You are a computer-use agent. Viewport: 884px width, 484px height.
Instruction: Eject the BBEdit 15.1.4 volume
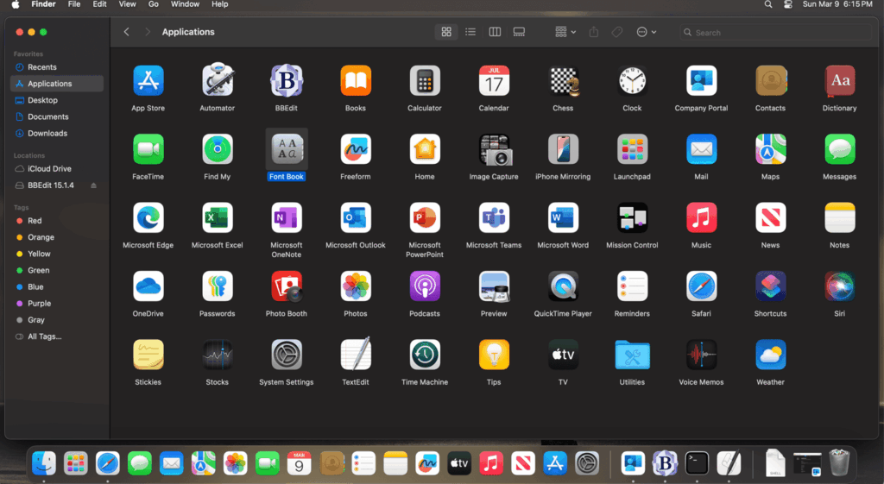[94, 185]
